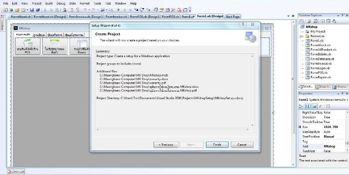Click the help question mark in Setup Wizard
The height and width of the screenshot is (175, 349).
pos(243,24)
